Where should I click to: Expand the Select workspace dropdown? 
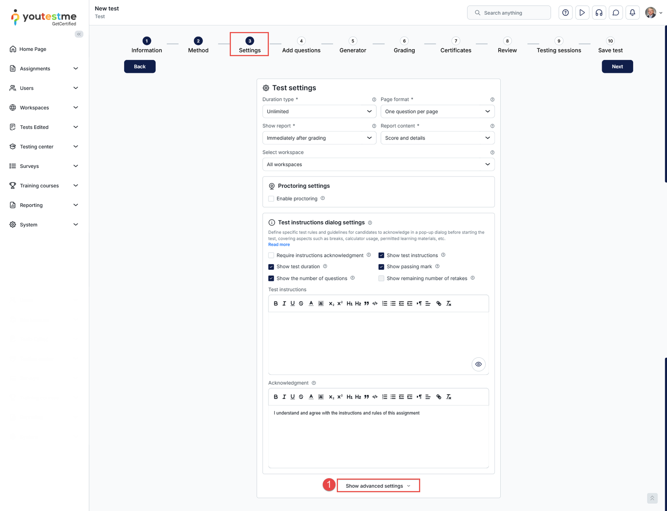point(378,164)
